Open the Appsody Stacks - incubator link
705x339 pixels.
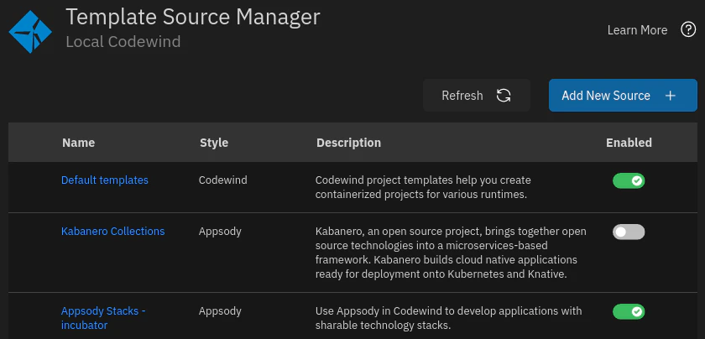[103, 318]
